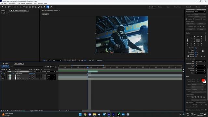The height and width of the screenshot is (117, 208).
Task: Toggle the Position checkbox in Tracker
Action: pos(186,19)
